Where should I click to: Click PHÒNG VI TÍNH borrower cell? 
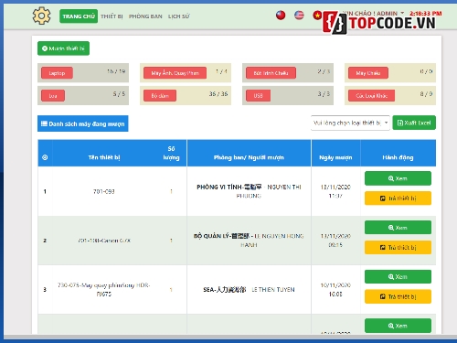click(249, 191)
